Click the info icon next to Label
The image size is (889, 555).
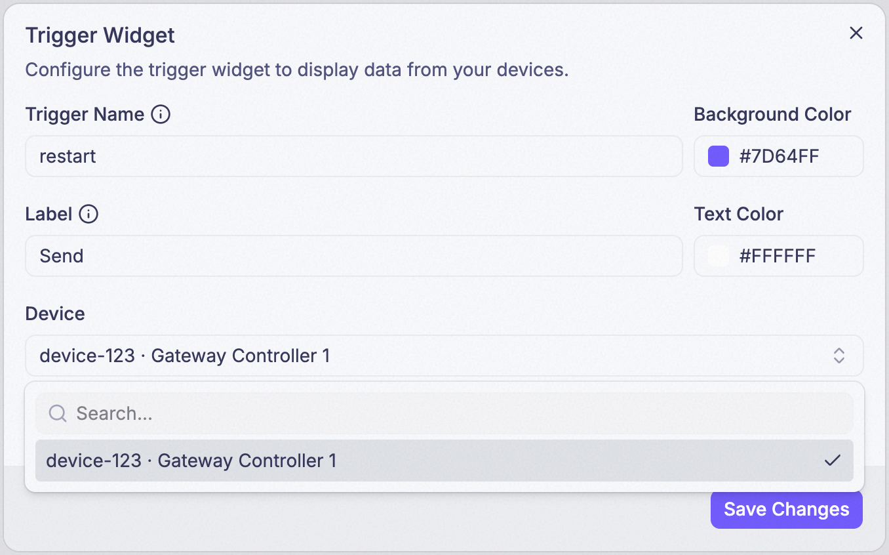pos(89,214)
